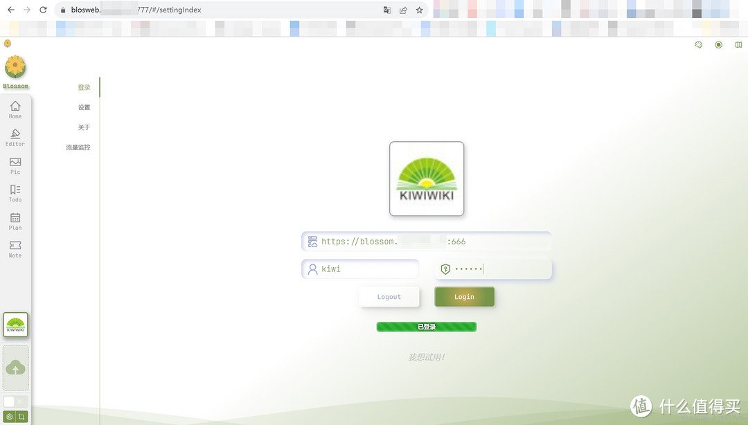
Task: Click the Blossom sunflower logo
Action: click(15, 66)
